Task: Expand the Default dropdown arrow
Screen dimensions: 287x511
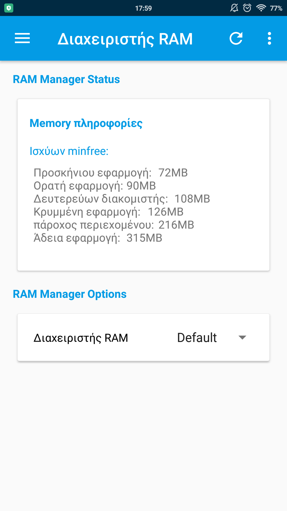Action: [242, 337]
